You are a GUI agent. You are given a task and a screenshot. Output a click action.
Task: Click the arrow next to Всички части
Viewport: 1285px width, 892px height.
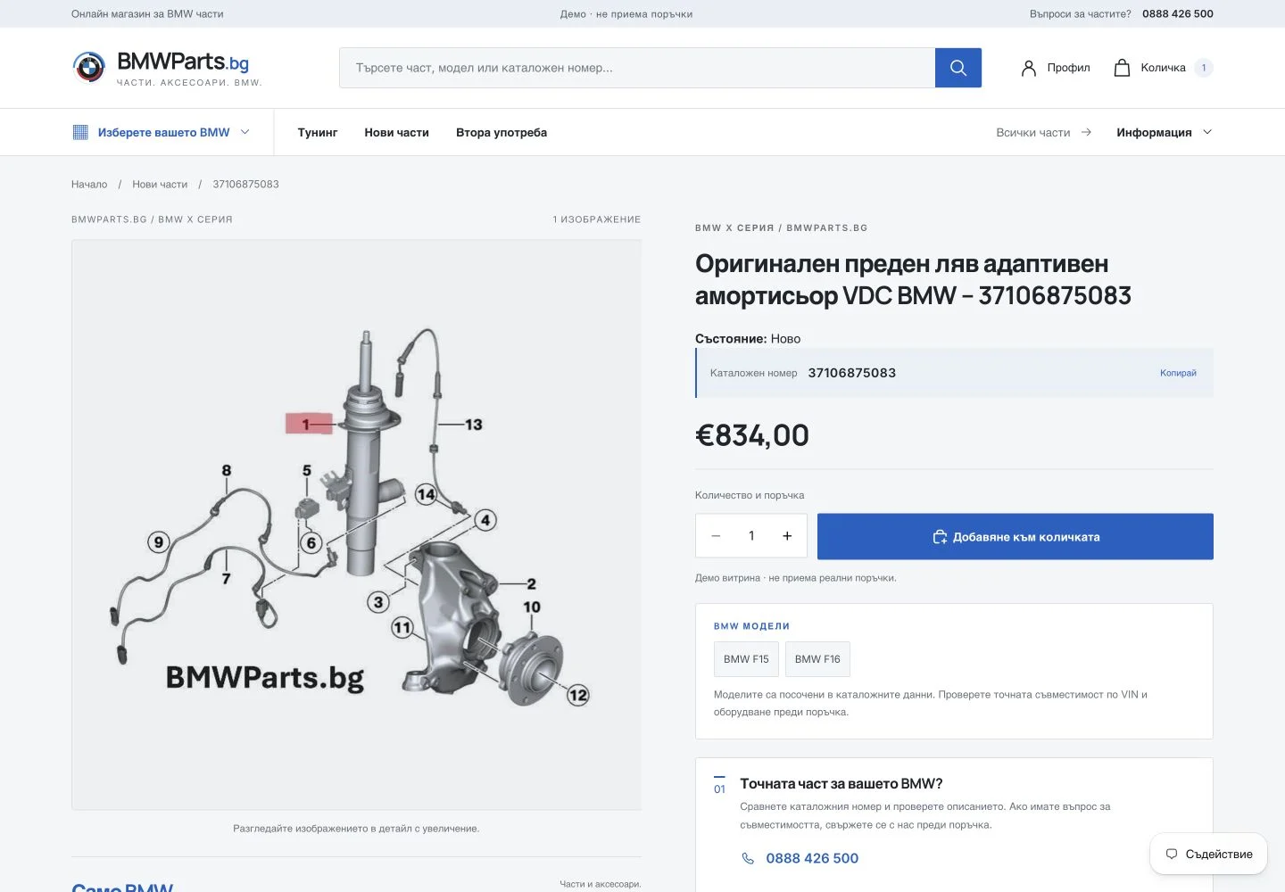pos(1086,132)
